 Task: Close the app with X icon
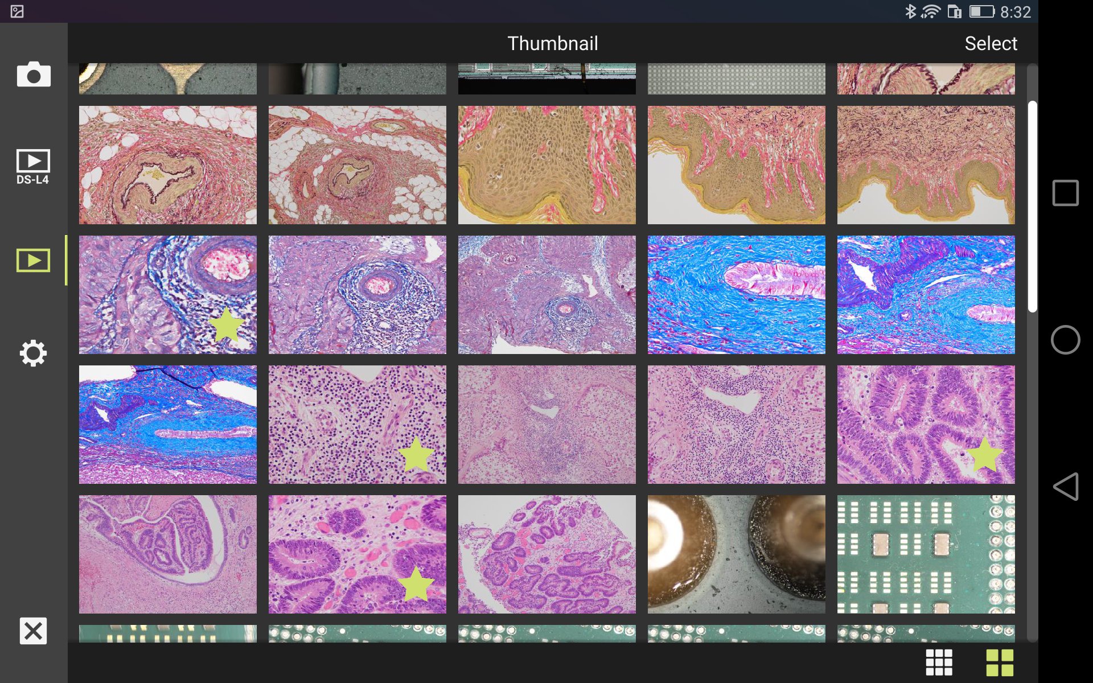coord(33,631)
